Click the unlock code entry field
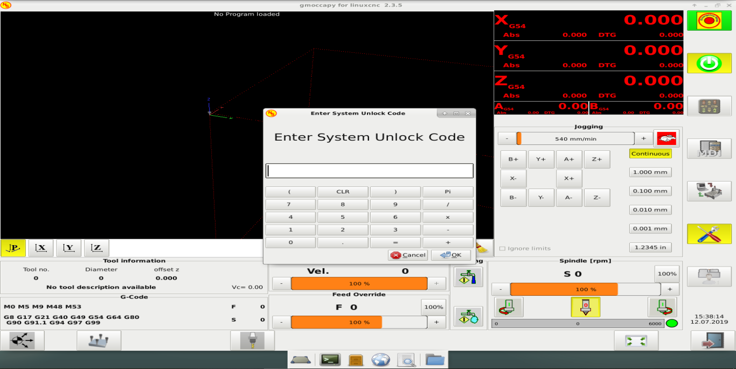Viewport: 736px width, 369px height. [370, 171]
